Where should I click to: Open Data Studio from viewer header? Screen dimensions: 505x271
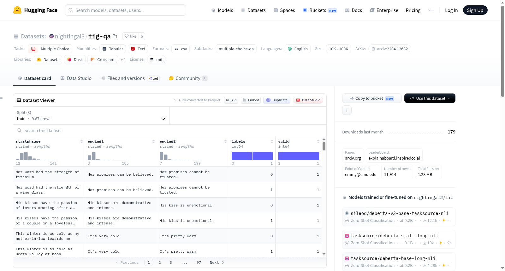(308, 100)
